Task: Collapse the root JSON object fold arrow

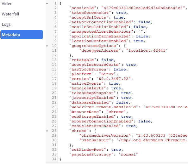Action: 47,3
